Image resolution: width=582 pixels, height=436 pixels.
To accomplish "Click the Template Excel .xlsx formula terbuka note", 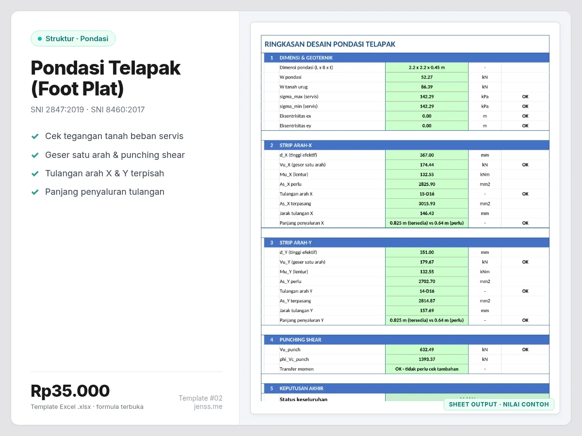I will click(x=87, y=407).
